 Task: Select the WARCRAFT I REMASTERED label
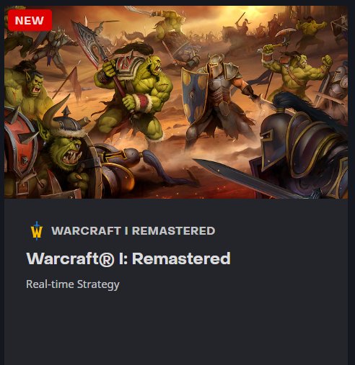coord(133,231)
